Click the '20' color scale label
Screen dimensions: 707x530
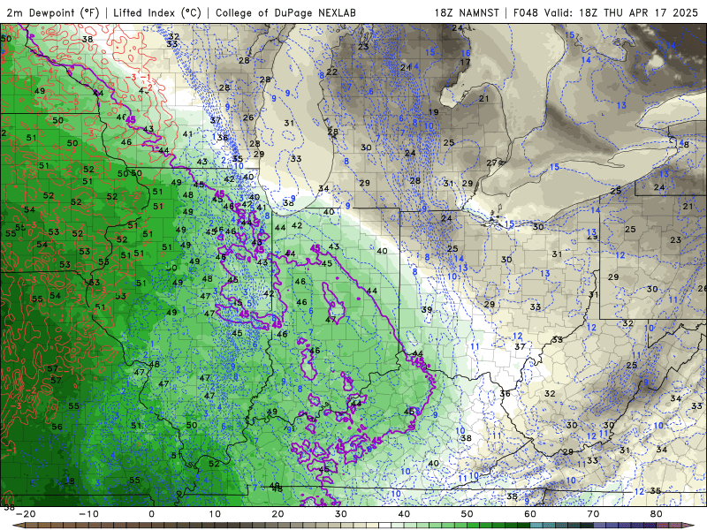(x=277, y=514)
